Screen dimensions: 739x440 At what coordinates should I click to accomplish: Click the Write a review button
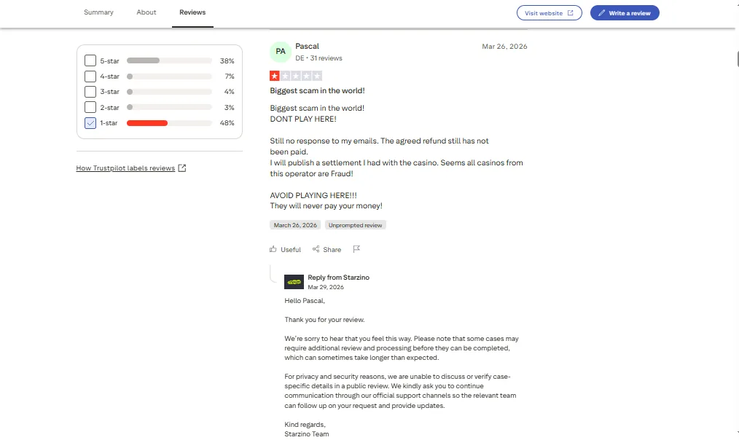click(x=625, y=12)
